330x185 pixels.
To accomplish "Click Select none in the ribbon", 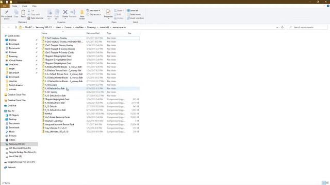I will (x=134, y=14).
